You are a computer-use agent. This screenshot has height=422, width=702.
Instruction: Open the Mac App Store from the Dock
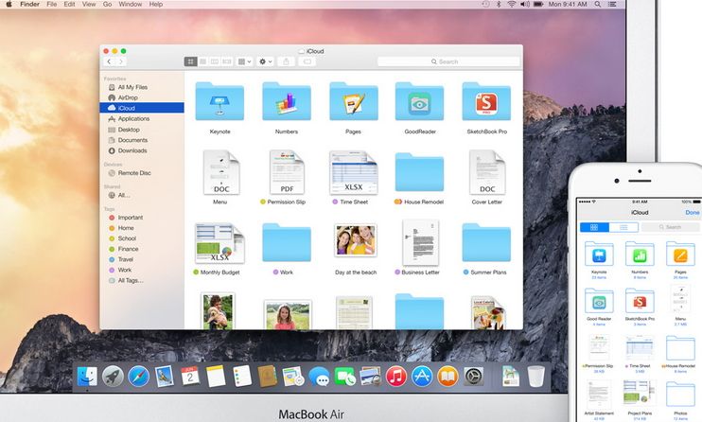click(420, 377)
